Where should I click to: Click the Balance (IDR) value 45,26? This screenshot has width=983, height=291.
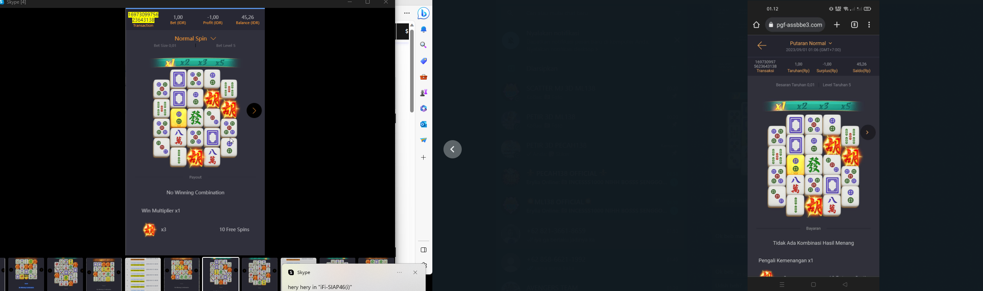point(248,17)
